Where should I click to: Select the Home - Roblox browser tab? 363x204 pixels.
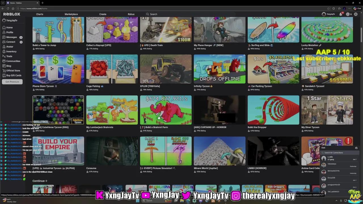click(x=22, y=3)
